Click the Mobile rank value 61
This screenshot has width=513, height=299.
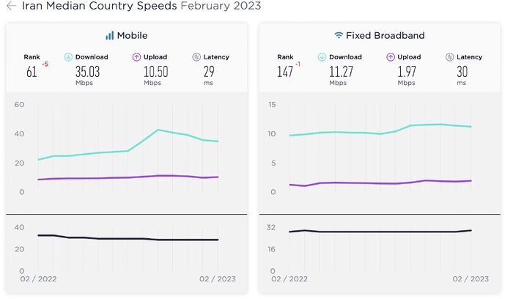click(32, 72)
